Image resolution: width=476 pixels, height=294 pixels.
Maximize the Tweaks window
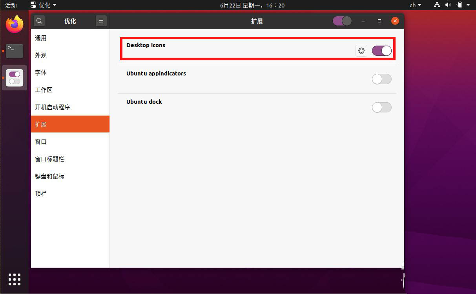(379, 21)
